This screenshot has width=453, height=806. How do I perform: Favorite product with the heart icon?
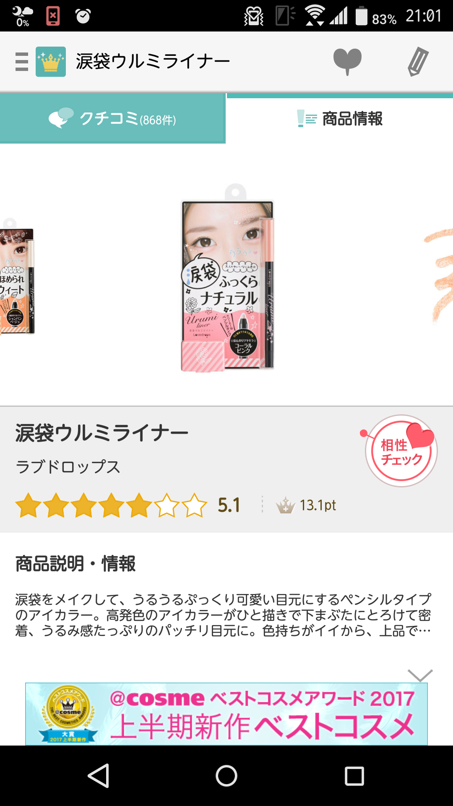[347, 62]
